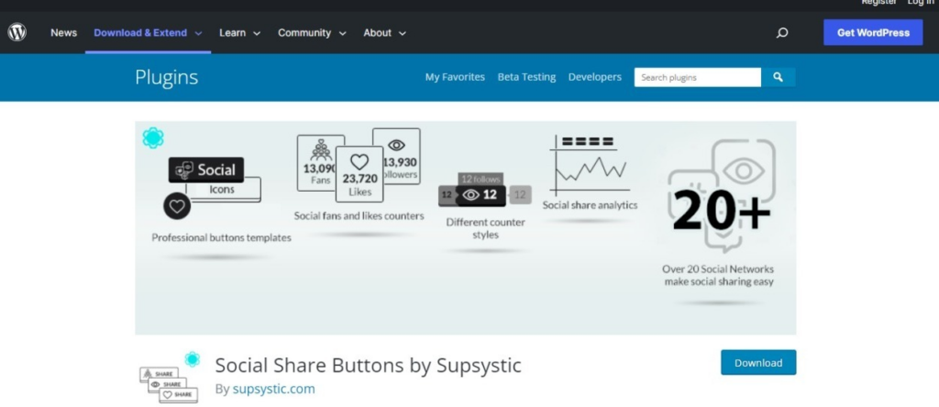Image resolution: width=939 pixels, height=407 pixels.
Task: Click the Supsystic plugin icon thumbnail
Action: point(170,377)
